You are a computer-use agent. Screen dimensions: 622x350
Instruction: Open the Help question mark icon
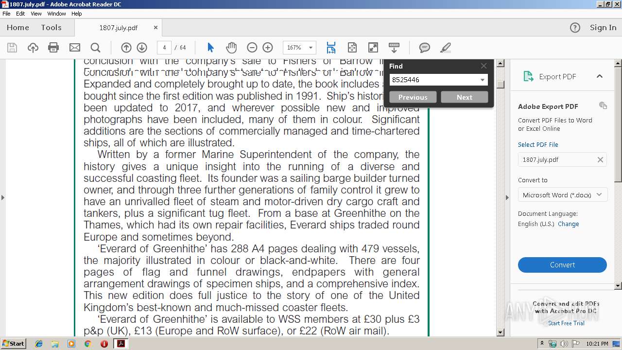coord(575,28)
